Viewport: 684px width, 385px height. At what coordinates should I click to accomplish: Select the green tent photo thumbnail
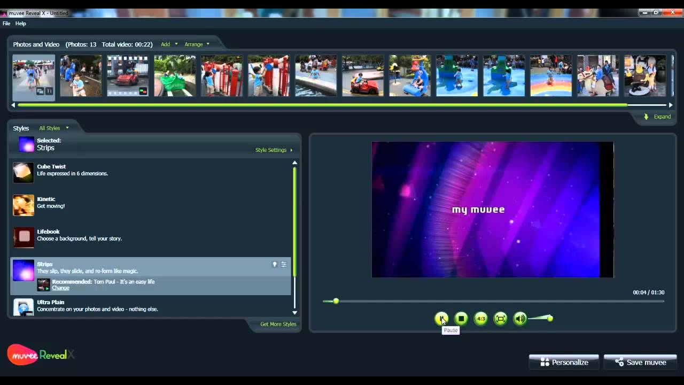[x=175, y=76]
